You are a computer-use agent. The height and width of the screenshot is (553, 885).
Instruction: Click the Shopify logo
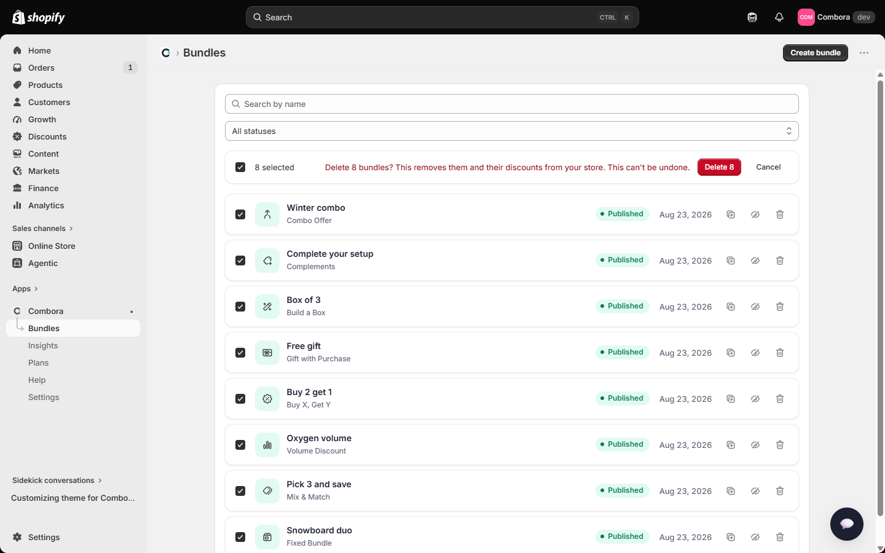coord(39,17)
